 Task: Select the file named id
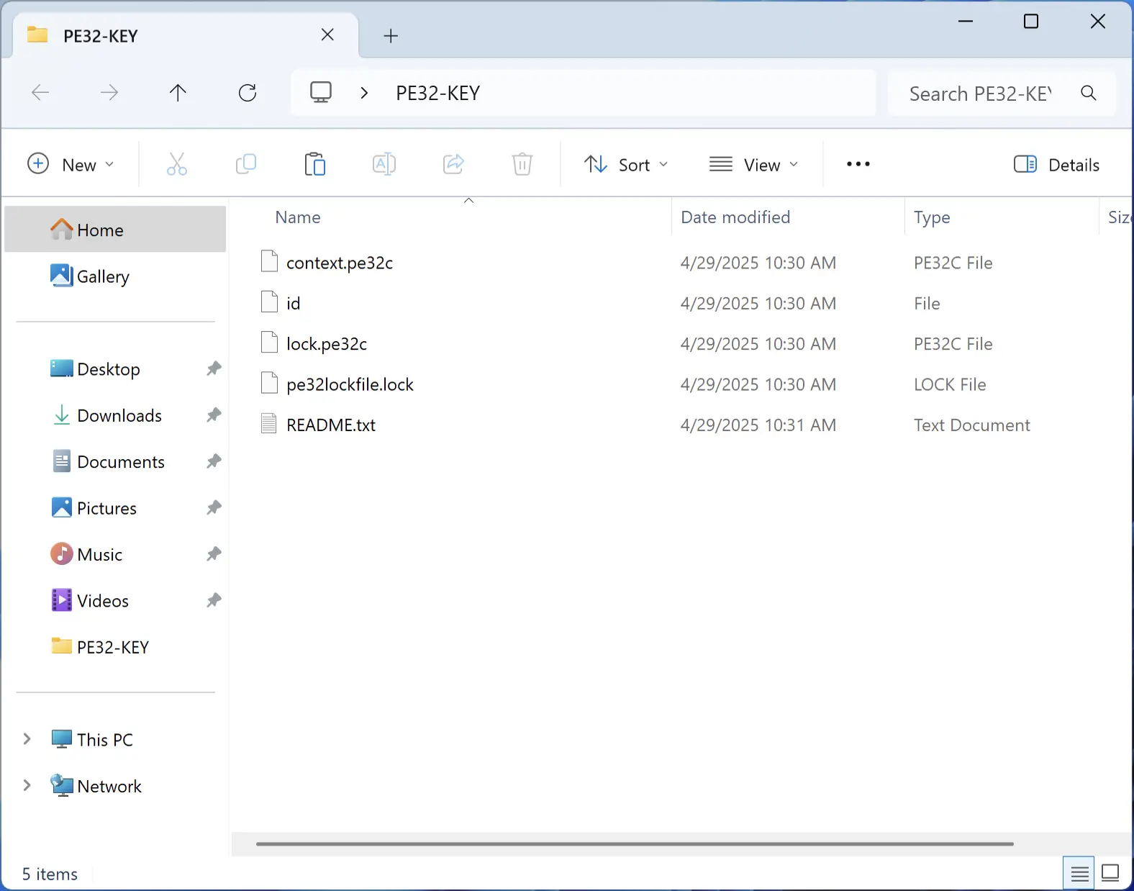coord(294,303)
